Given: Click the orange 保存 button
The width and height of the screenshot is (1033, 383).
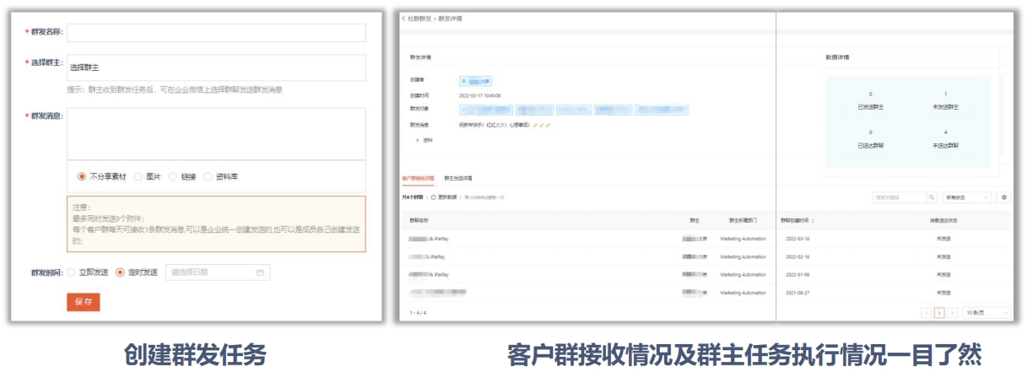Looking at the screenshot, I should pyautogui.click(x=83, y=302).
